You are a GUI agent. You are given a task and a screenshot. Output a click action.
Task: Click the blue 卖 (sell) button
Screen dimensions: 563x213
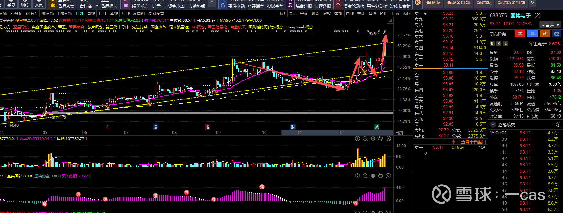(533, 34)
